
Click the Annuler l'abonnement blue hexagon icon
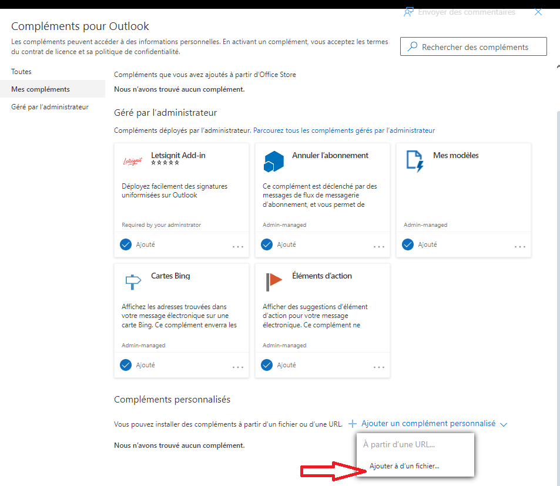pos(274,161)
